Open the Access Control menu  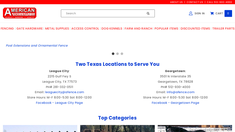point(85,28)
